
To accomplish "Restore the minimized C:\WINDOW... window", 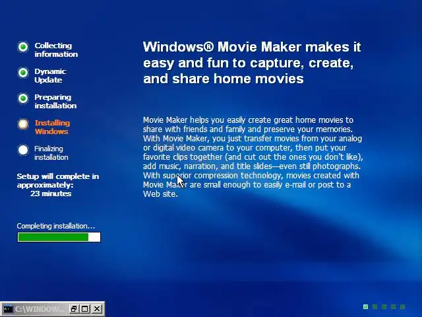I will (x=73, y=309).
